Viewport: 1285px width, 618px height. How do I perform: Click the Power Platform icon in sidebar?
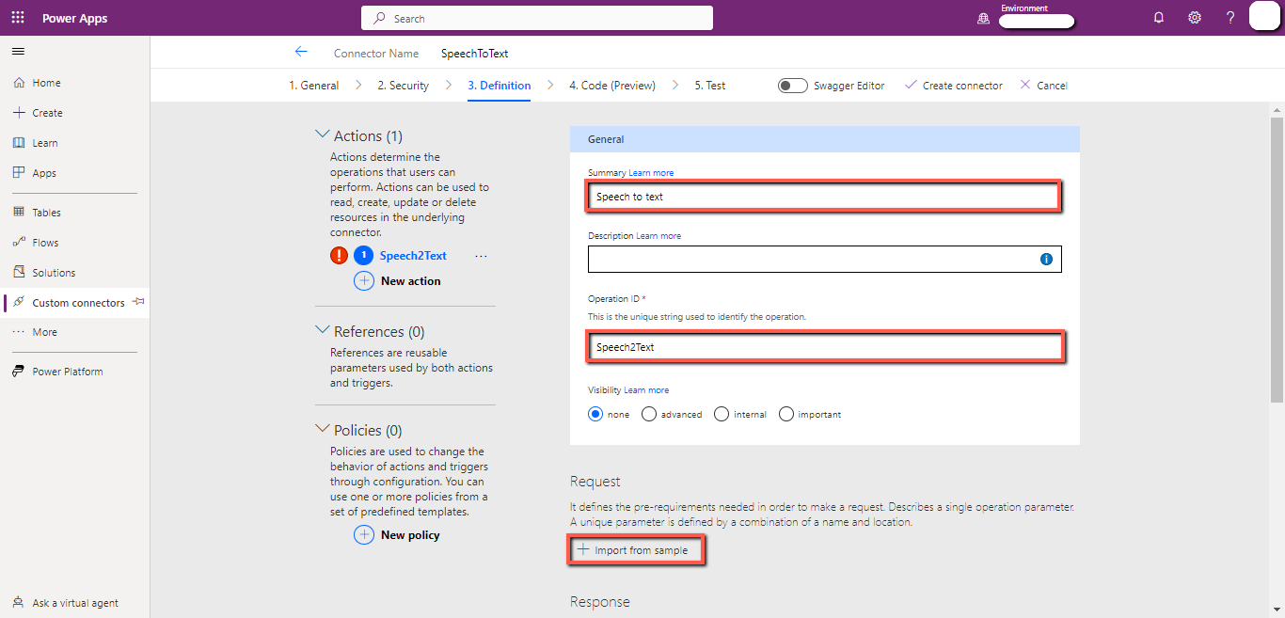click(x=19, y=372)
